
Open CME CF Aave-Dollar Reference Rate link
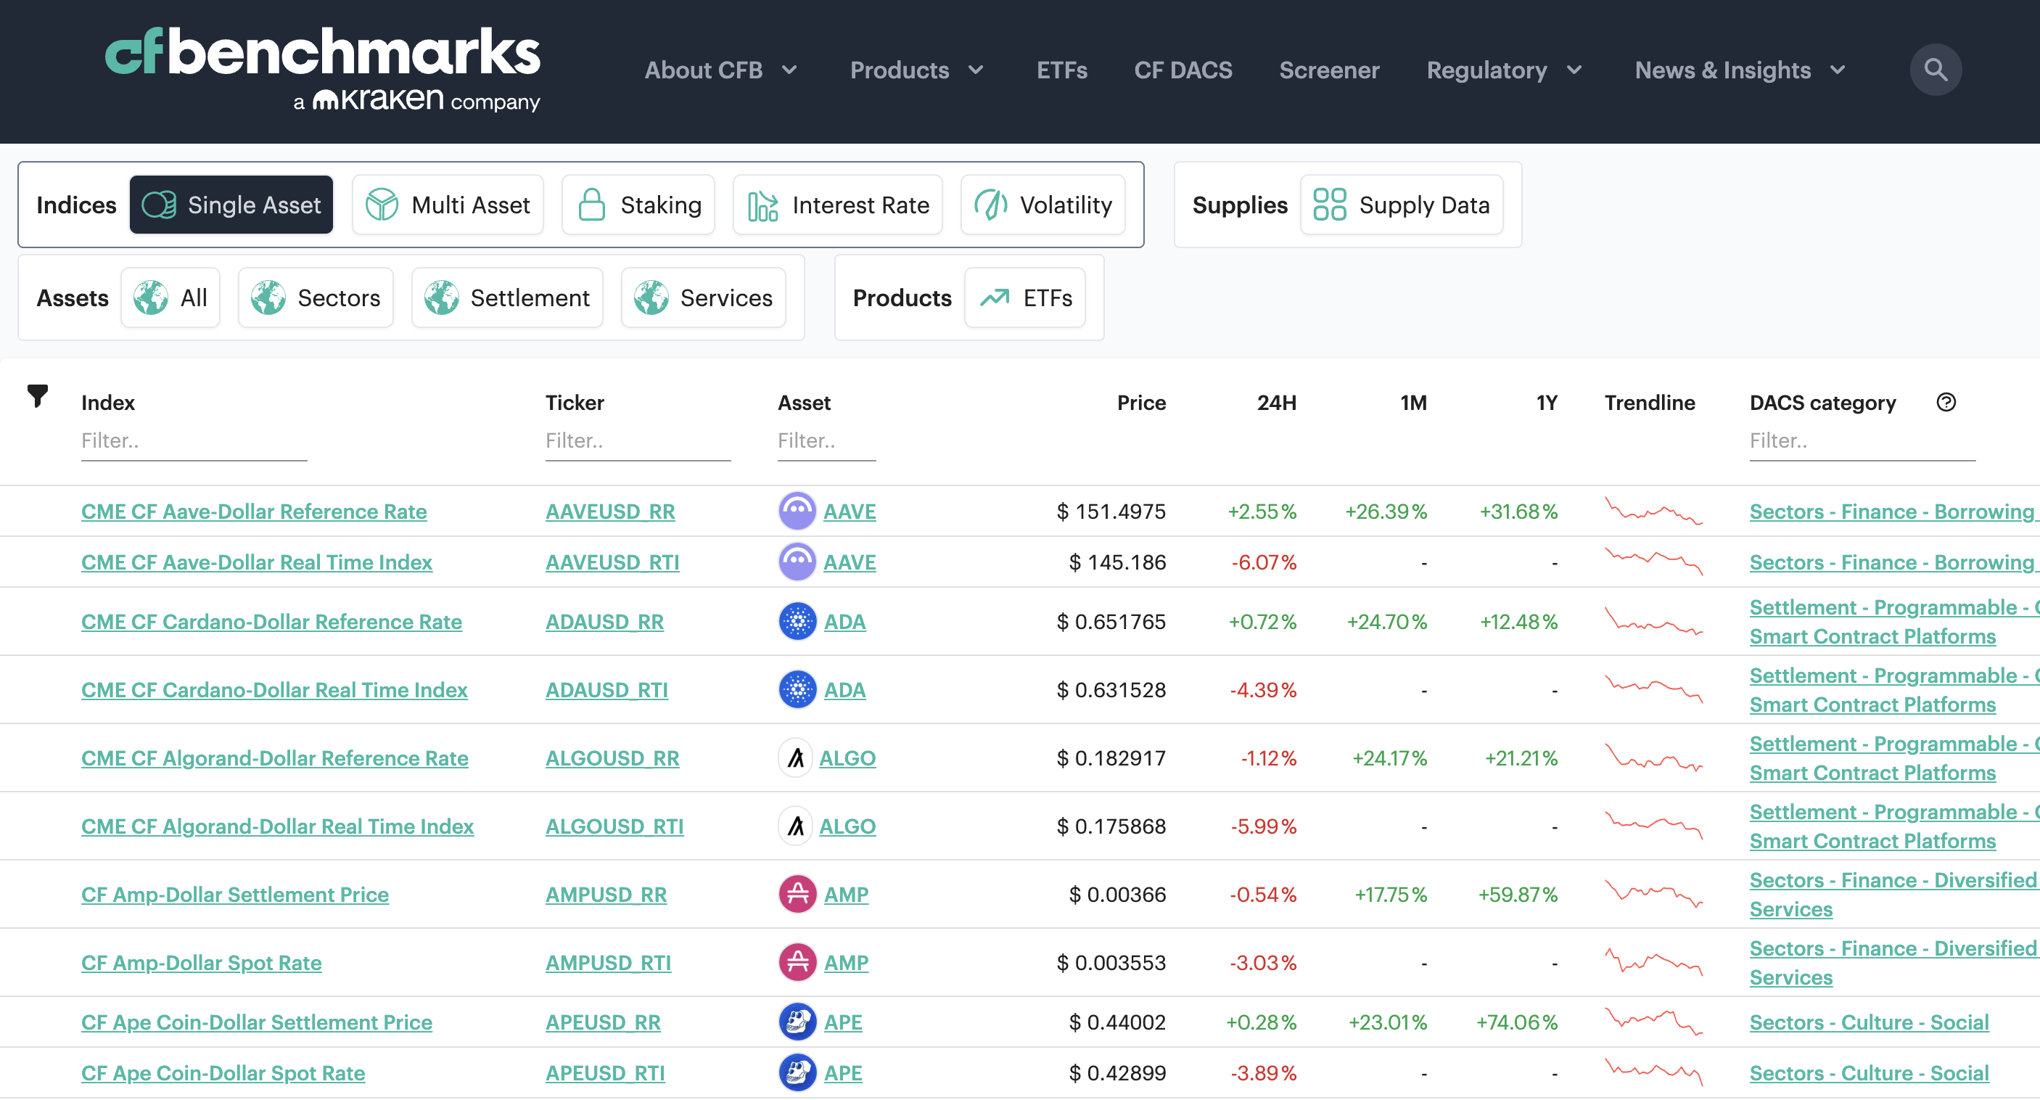[253, 512]
